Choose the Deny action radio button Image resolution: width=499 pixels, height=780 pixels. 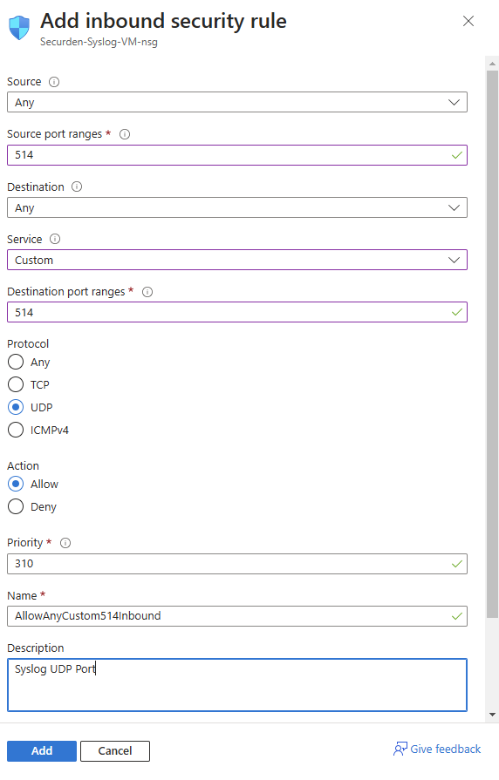(16, 507)
